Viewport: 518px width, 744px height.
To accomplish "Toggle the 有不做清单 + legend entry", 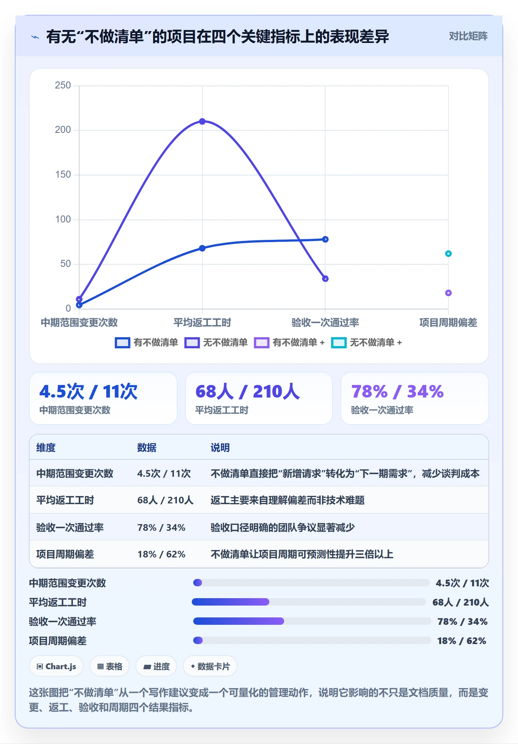I will tap(289, 343).
